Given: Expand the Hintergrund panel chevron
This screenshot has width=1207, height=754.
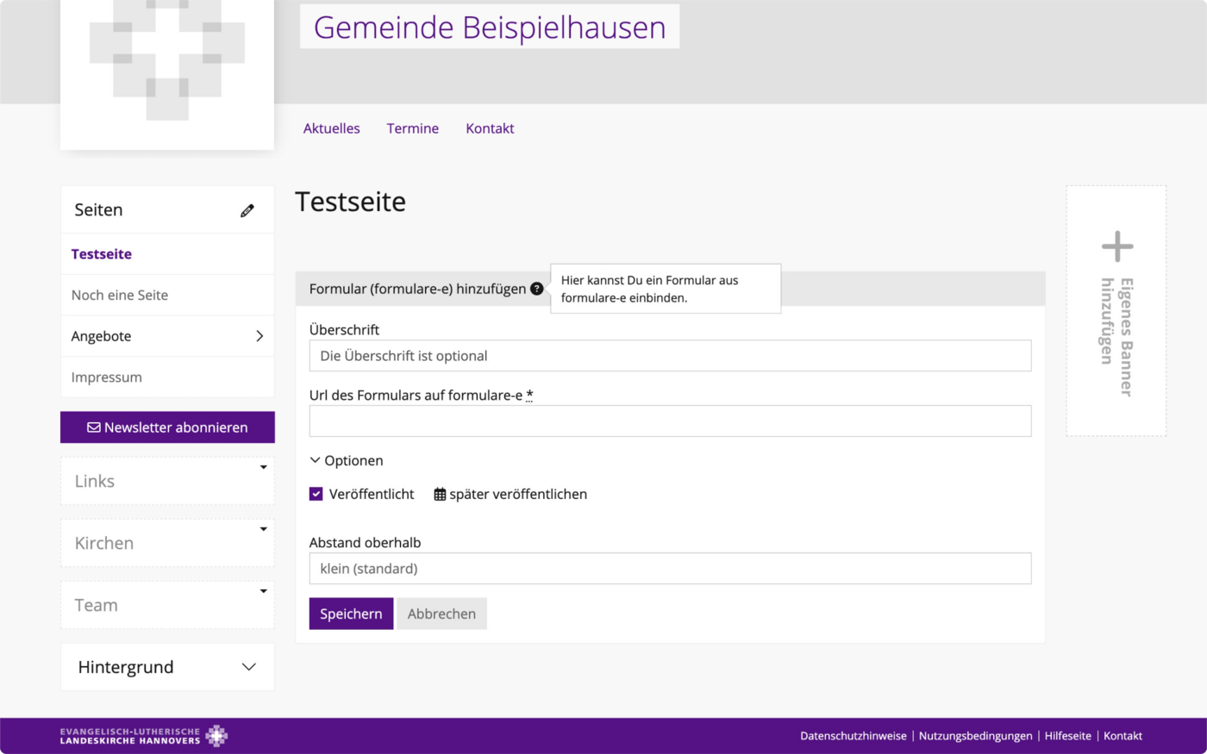Looking at the screenshot, I should coord(249,667).
